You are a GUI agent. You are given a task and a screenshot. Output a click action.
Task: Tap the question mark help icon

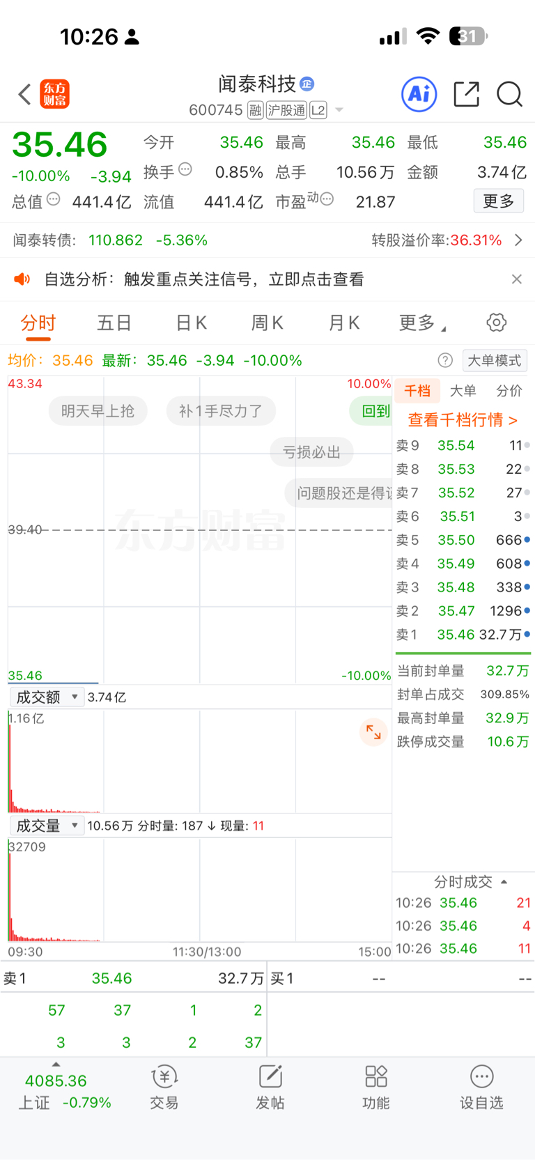pyautogui.click(x=445, y=360)
